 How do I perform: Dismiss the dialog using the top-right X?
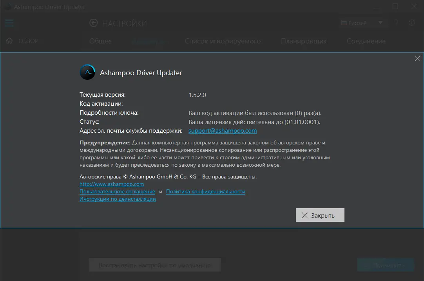click(x=417, y=58)
